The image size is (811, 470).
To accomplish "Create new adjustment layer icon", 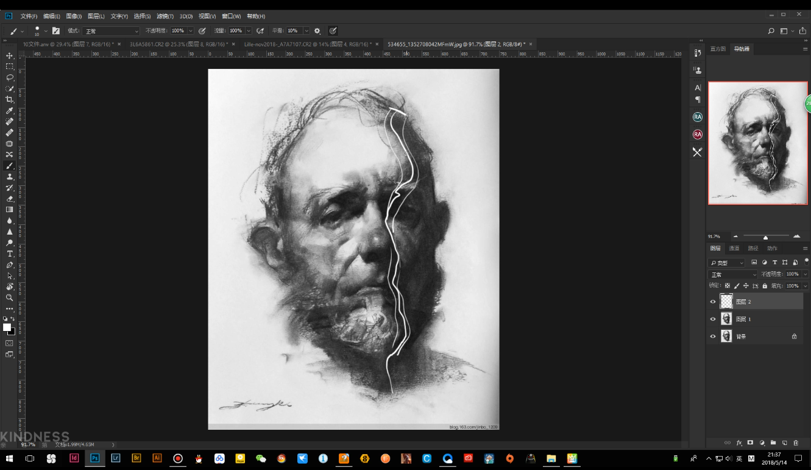I will (762, 443).
